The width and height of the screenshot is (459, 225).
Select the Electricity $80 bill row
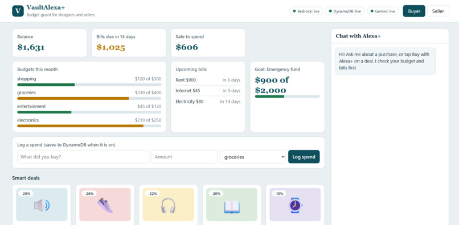[x=208, y=101]
